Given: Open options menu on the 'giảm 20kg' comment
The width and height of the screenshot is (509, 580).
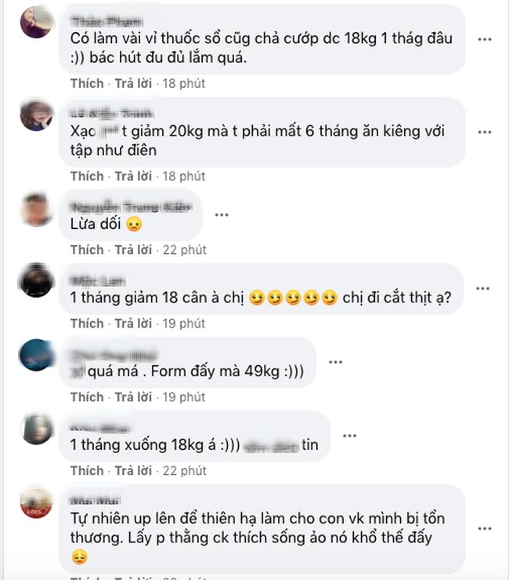Looking at the screenshot, I should tap(484, 132).
